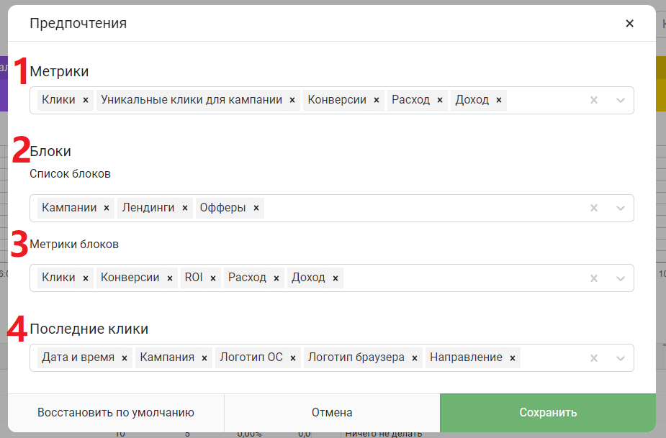Image resolution: width=666 pixels, height=438 pixels.
Task: Click Восстановить по умолчанию button
Action: (x=116, y=413)
